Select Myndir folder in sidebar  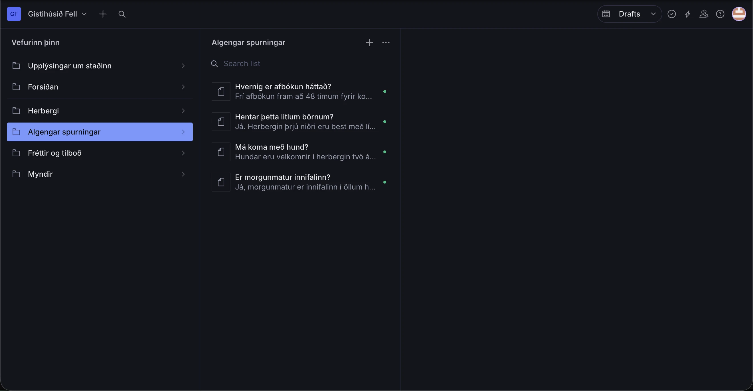(100, 174)
